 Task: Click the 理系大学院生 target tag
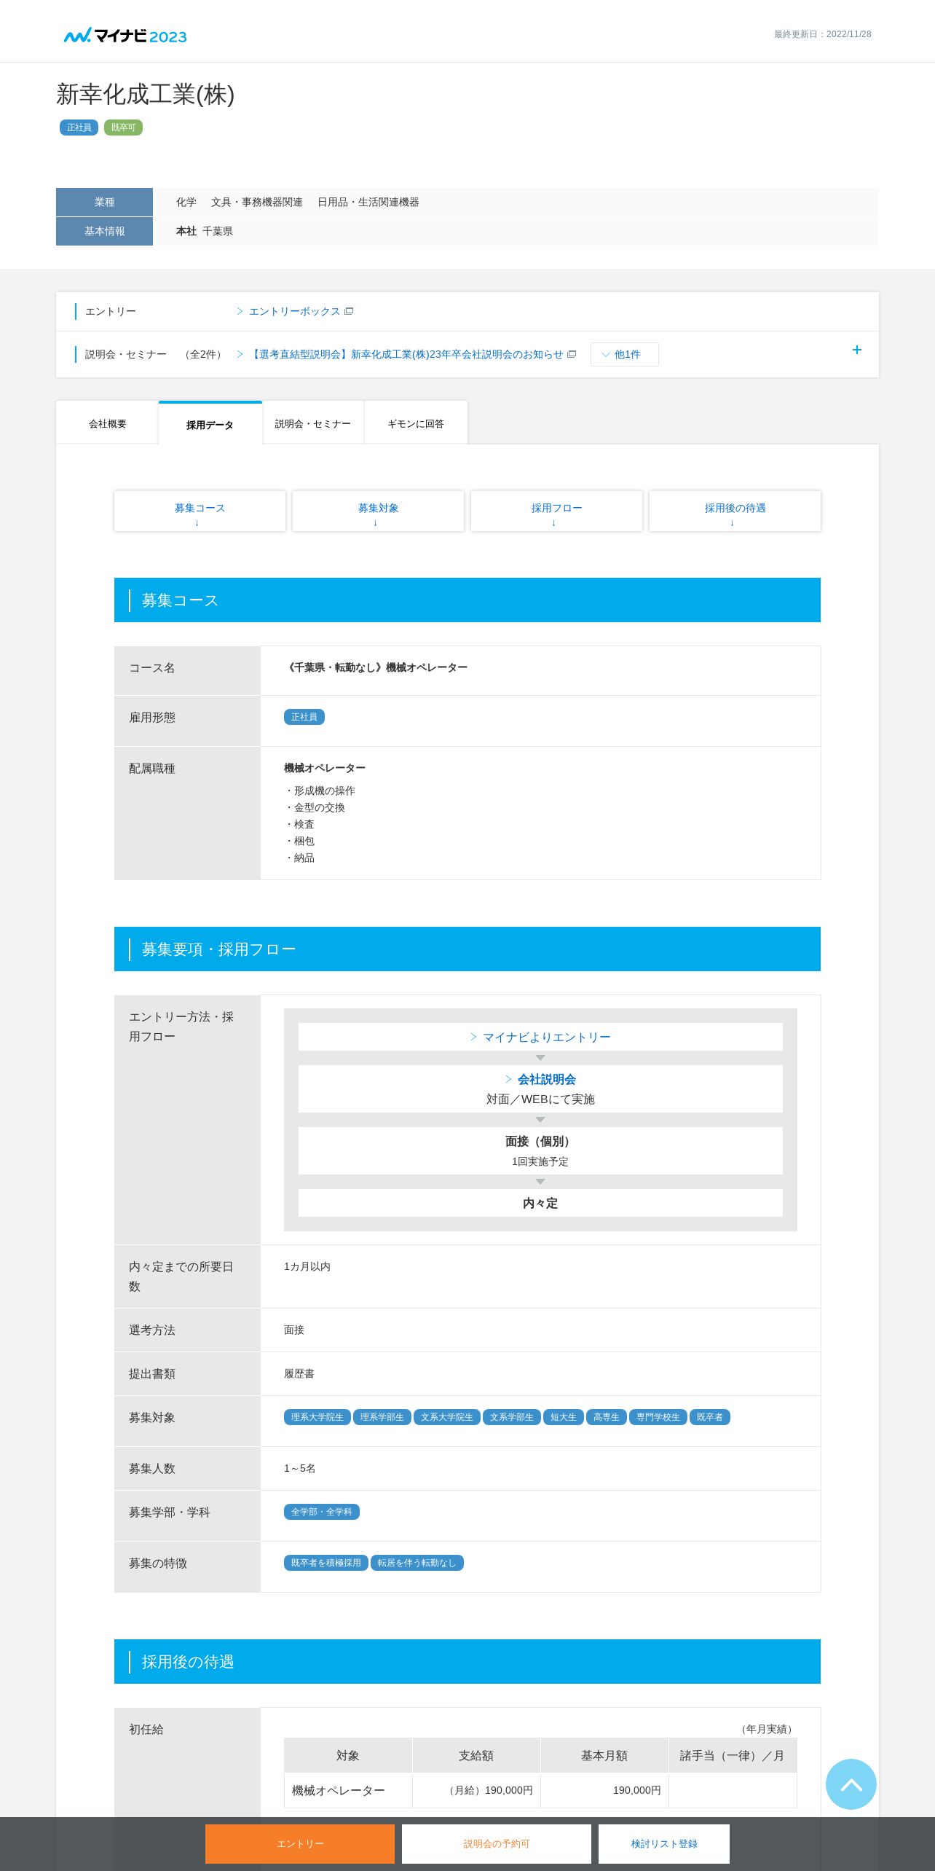(x=317, y=1417)
